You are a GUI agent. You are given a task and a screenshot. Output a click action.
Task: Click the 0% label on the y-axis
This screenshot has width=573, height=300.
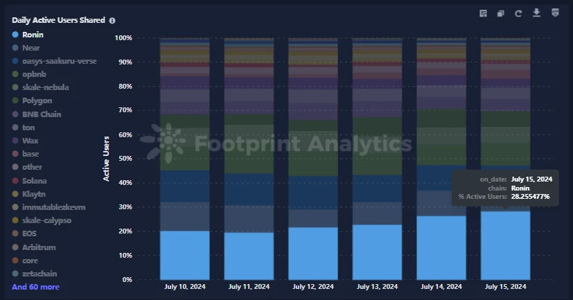tap(127, 279)
